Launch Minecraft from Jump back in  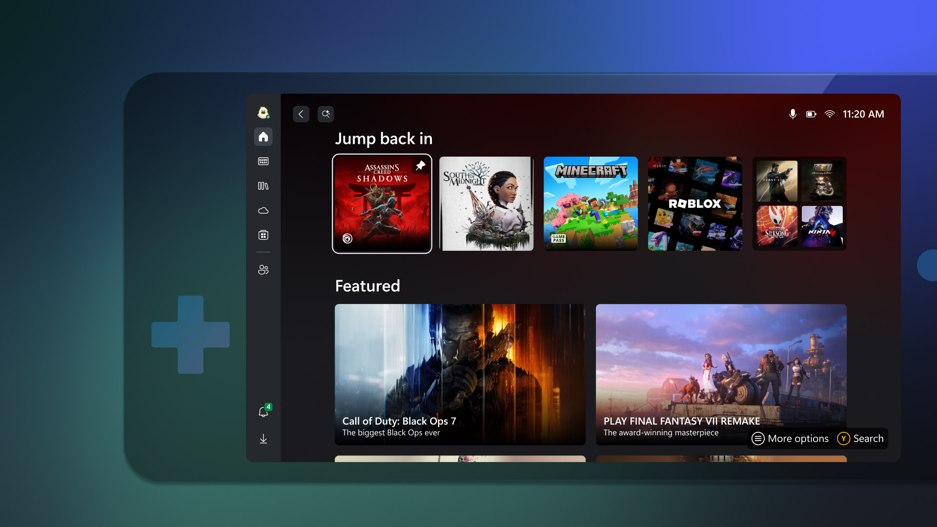[x=591, y=203]
